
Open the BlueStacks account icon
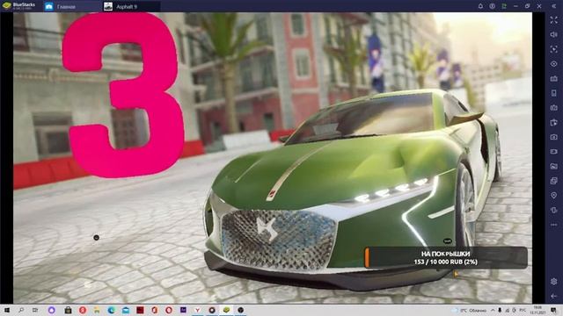point(493,6)
